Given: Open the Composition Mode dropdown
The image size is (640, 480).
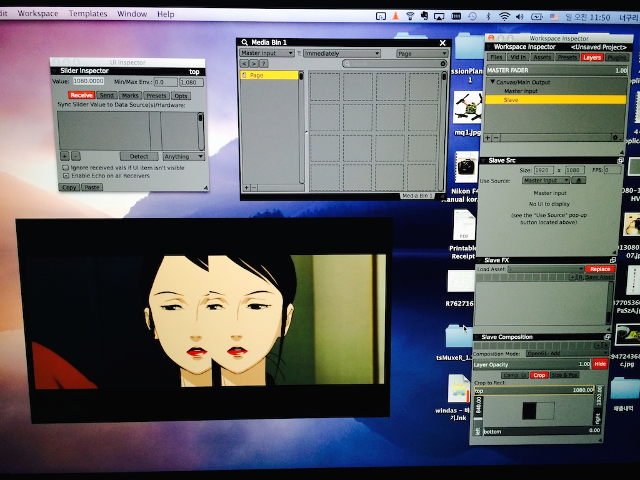Looking at the screenshot, I should coord(566,354).
